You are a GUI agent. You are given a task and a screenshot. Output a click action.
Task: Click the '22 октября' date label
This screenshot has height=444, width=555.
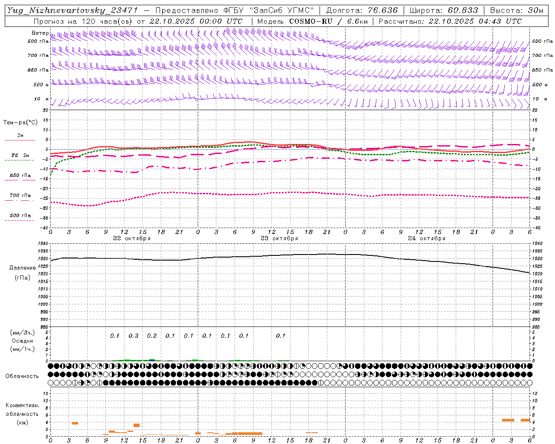pos(132,238)
